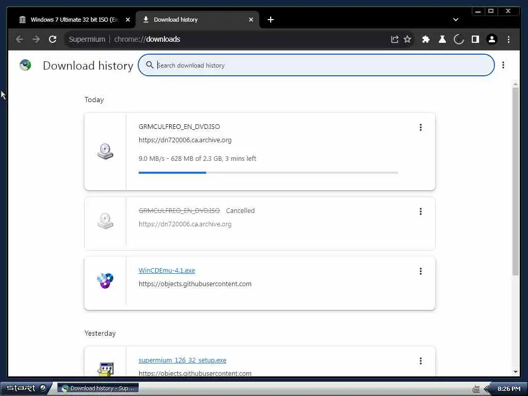Click the disc icon of the downloading ISO
Image resolution: width=528 pixels, height=396 pixels.
click(105, 151)
